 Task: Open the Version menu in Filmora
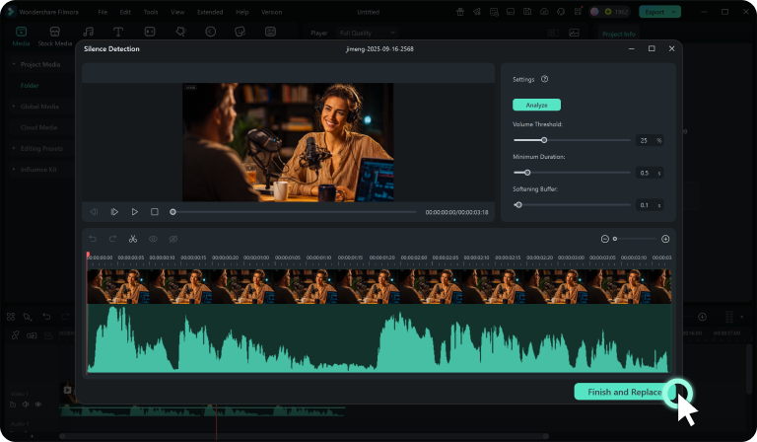click(x=272, y=12)
